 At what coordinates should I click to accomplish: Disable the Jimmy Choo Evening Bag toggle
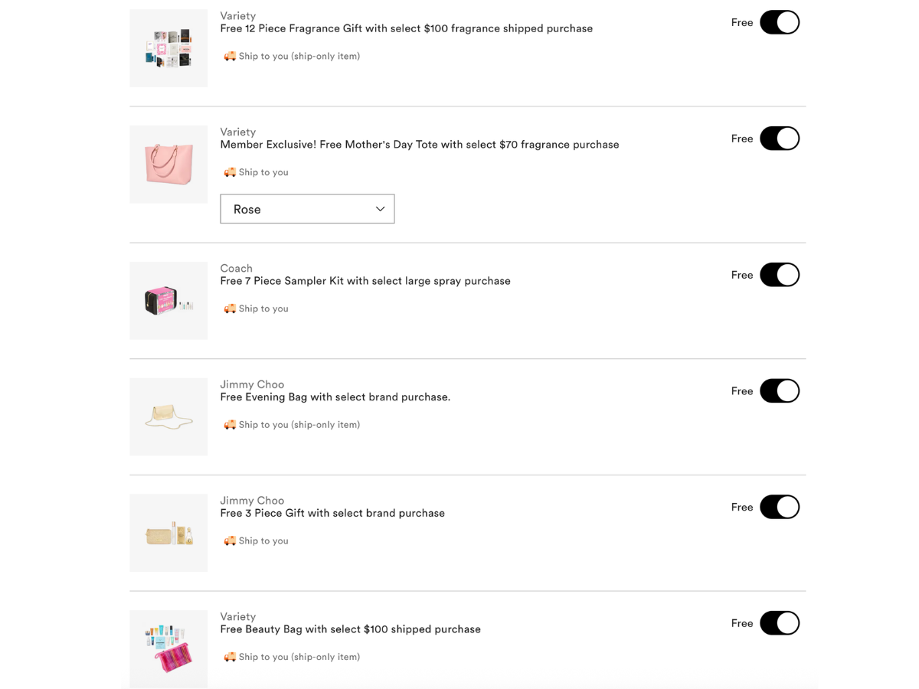tap(780, 390)
